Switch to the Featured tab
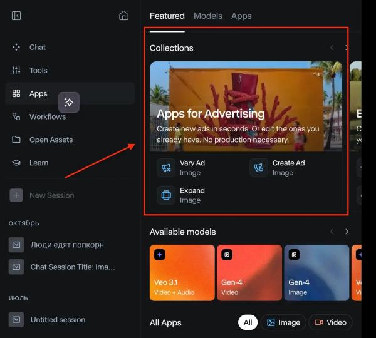This screenshot has width=376, height=338. pos(167,16)
